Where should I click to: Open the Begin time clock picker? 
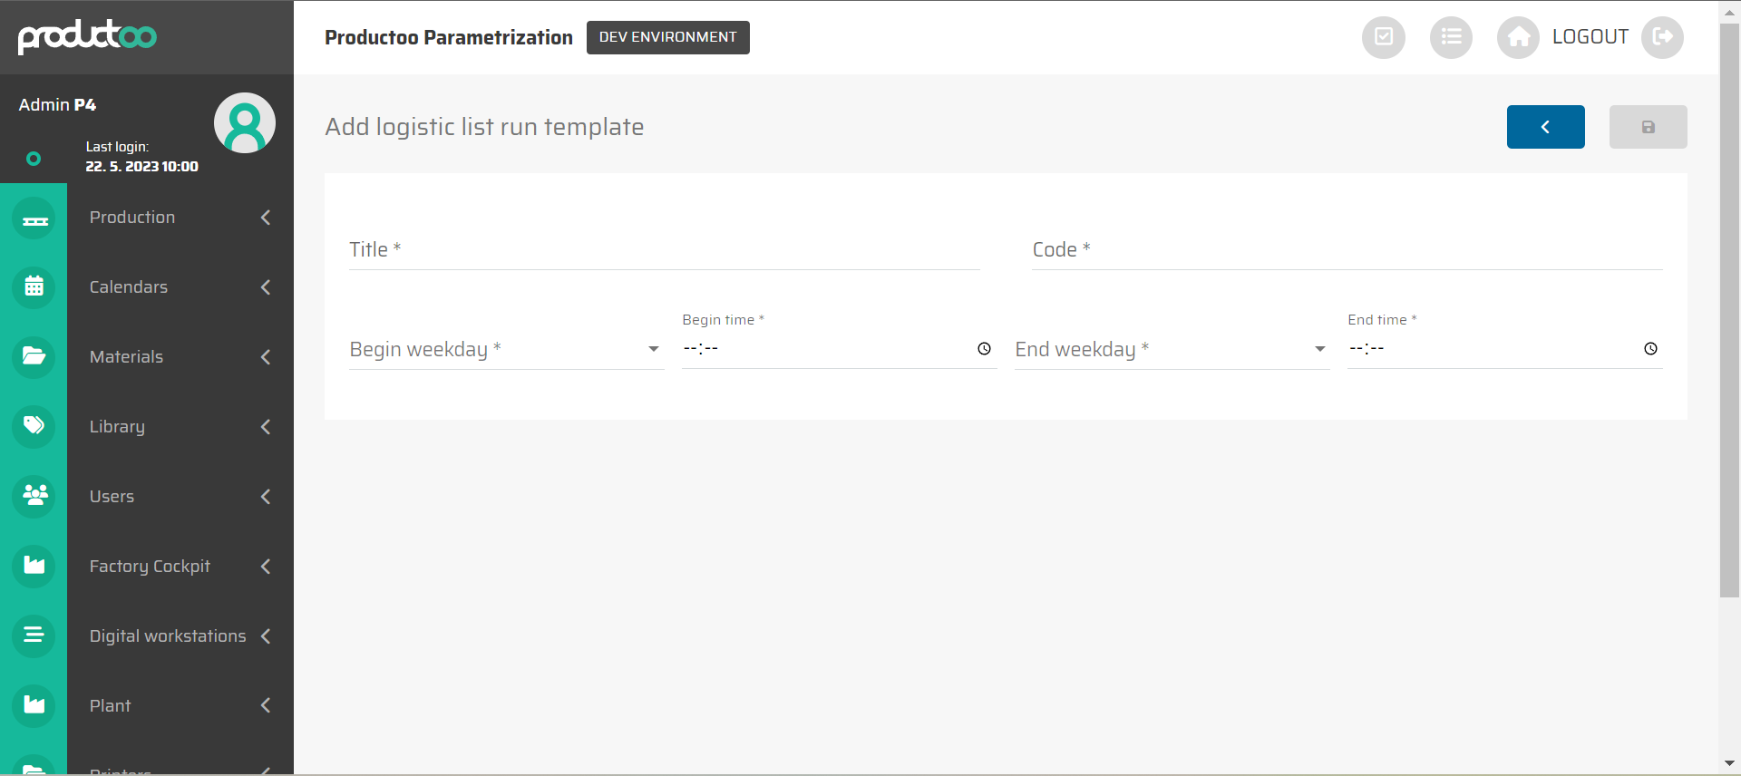point(984,349)
